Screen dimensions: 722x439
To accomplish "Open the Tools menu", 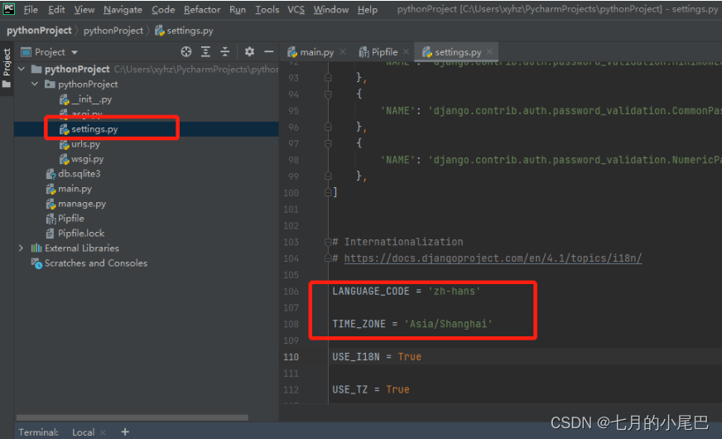I will (267, 9).
